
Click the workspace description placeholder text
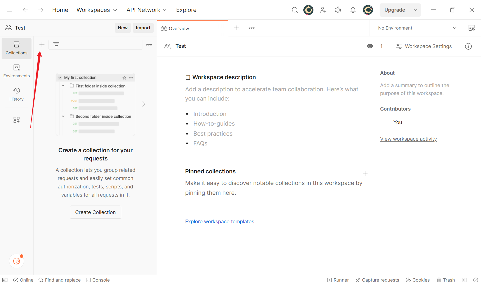coord(272,94)
